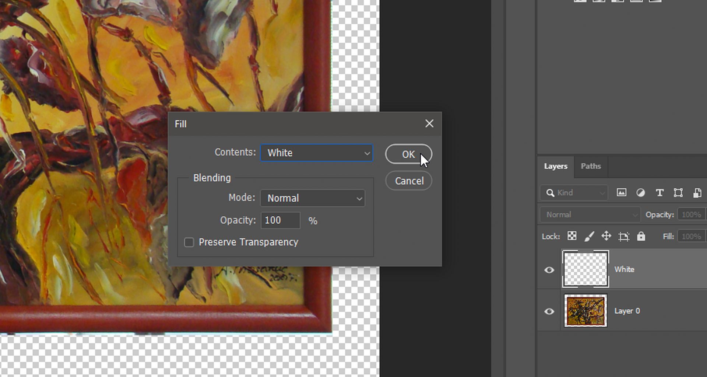Open the layer Kind filter dropdown
The width and height of the screenshot is (707, 377).
(574, 193)
